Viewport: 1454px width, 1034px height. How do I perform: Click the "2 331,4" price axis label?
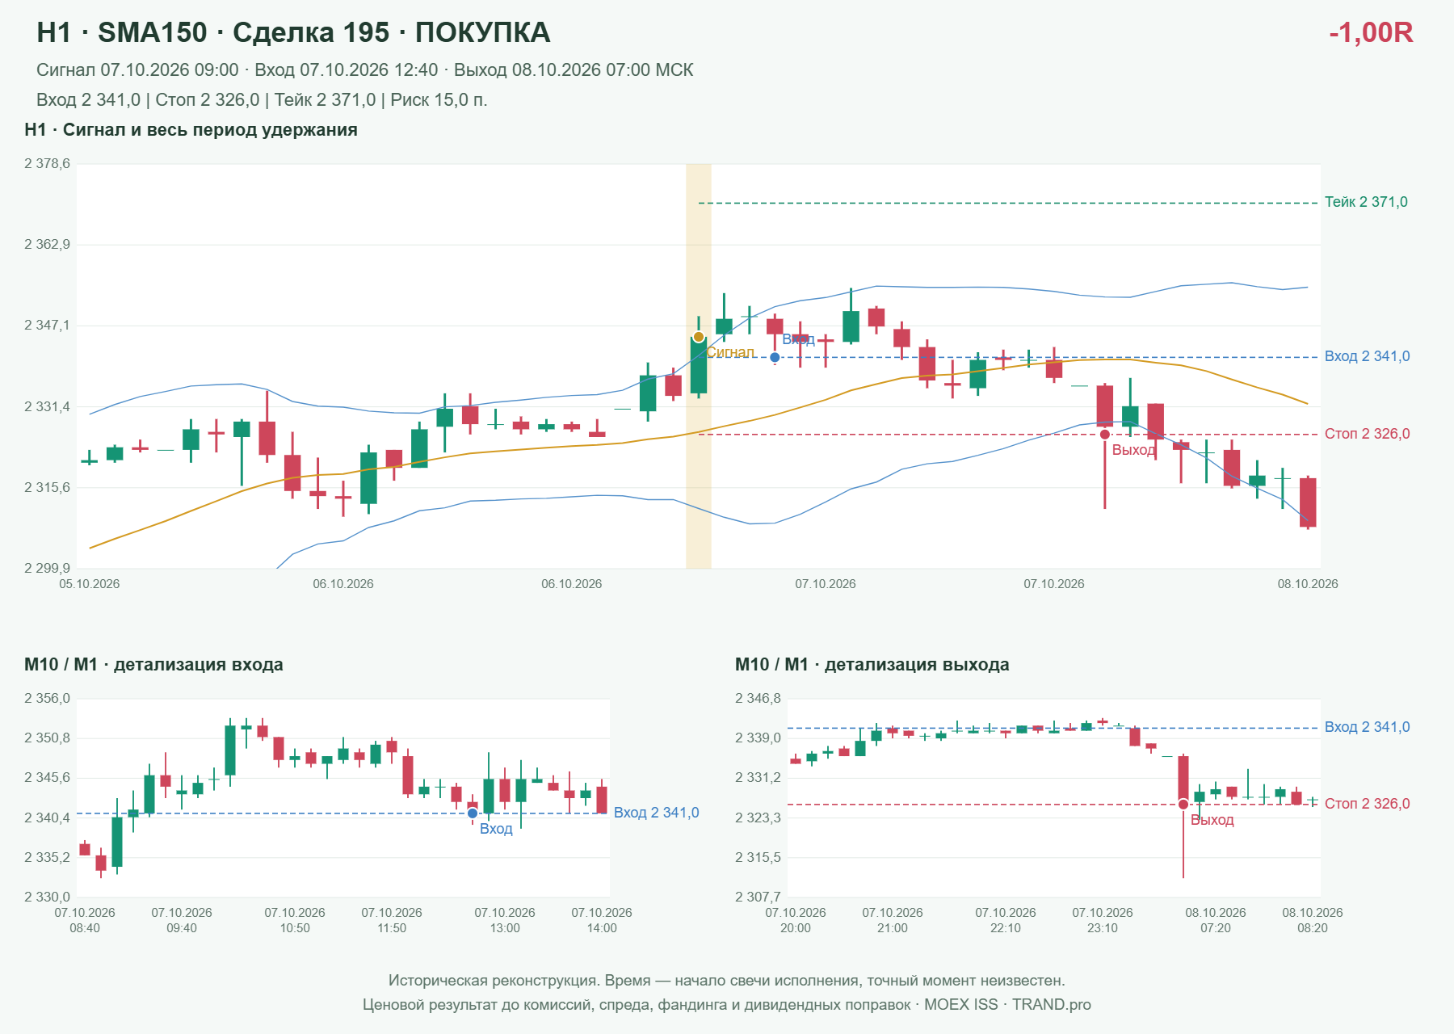pos(47,407)
